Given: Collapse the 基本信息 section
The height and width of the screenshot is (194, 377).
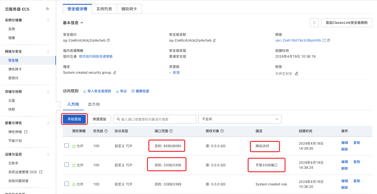Looking at the screenshot, I should pyautogui.click(x=82, y=23).
